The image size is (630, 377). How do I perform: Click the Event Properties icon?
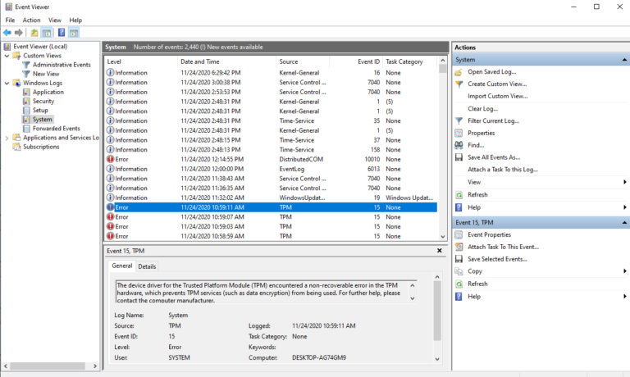tap(459, 235)
